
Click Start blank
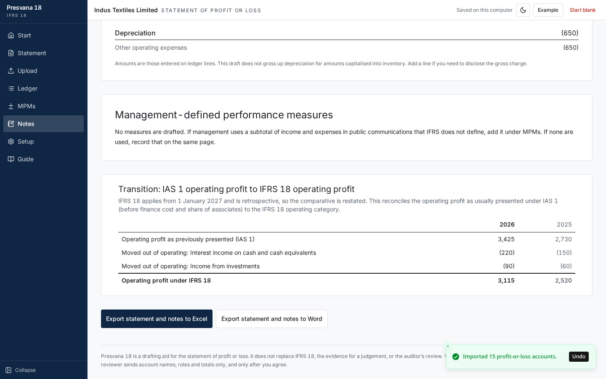(582, 10)
